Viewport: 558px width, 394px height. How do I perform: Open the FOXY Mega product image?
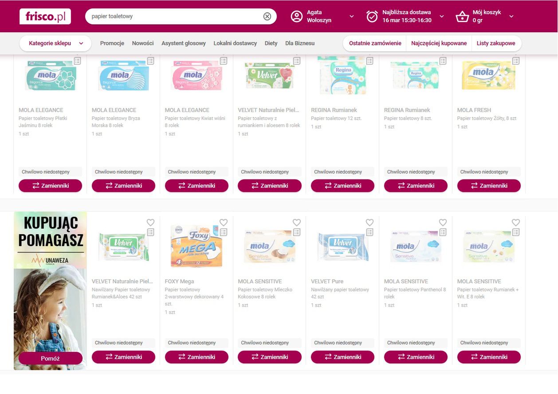[x=196, y=246]
